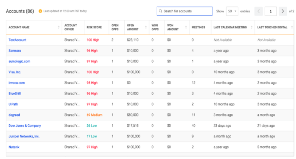Click the 21 days ago touched value
This screenshot has height=159, width=296.
(266, 125)
